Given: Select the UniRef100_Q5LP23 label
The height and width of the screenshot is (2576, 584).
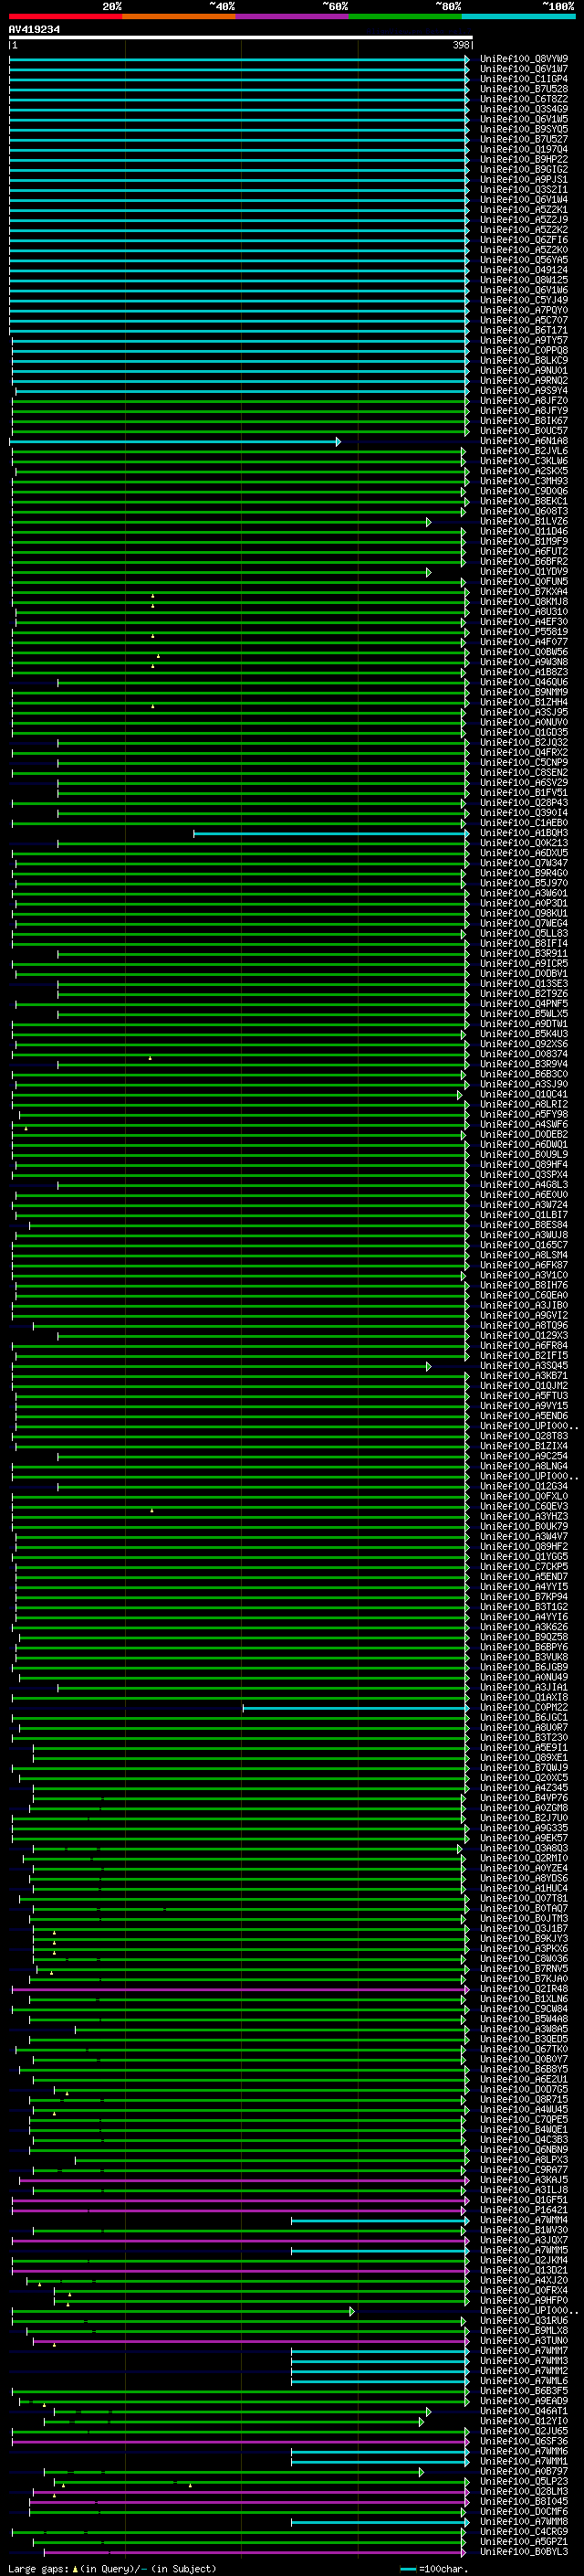Looking at the screenshot, I should coord(524,2481).
